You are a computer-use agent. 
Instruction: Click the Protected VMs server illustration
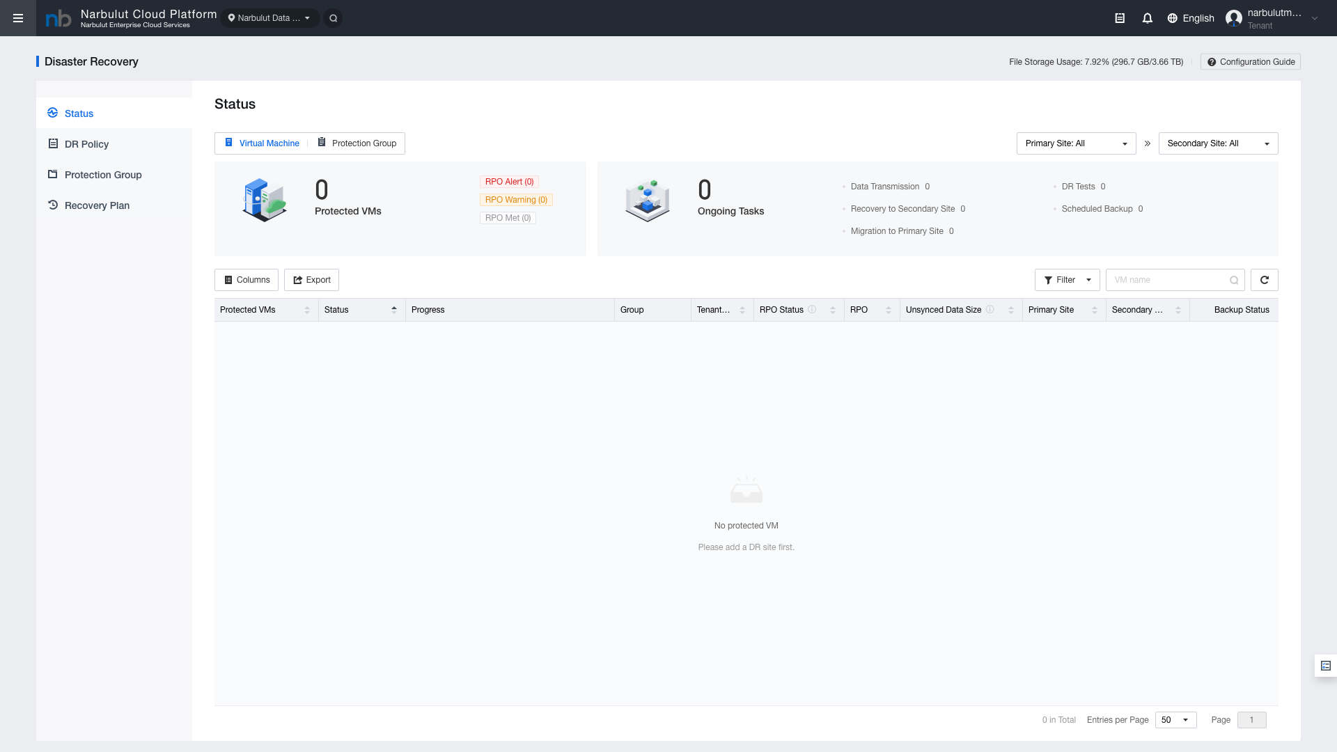click(x=265, y=201)
